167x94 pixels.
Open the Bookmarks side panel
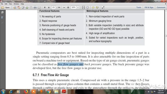coord(2,17)
